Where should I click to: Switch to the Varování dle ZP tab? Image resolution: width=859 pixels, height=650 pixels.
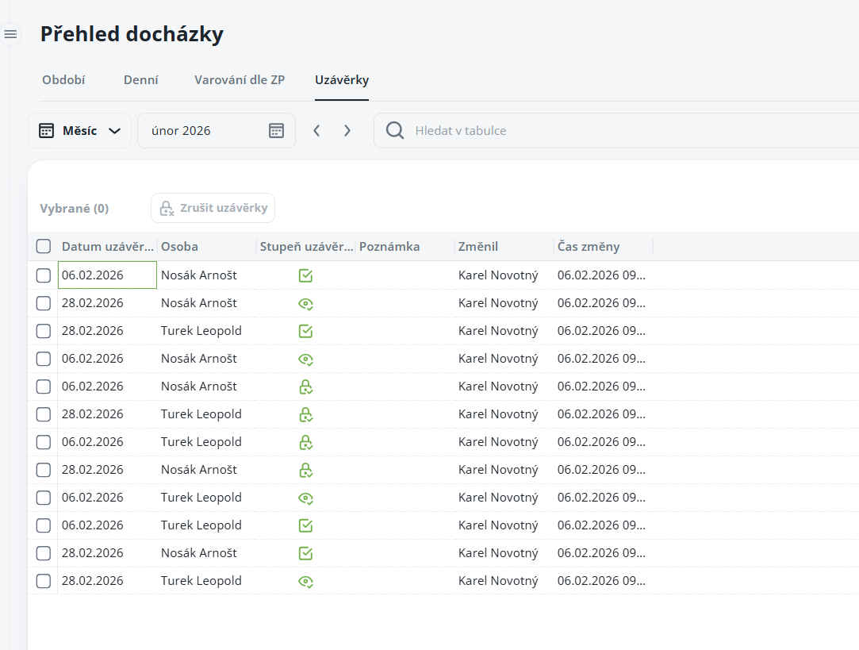point(240,79)
